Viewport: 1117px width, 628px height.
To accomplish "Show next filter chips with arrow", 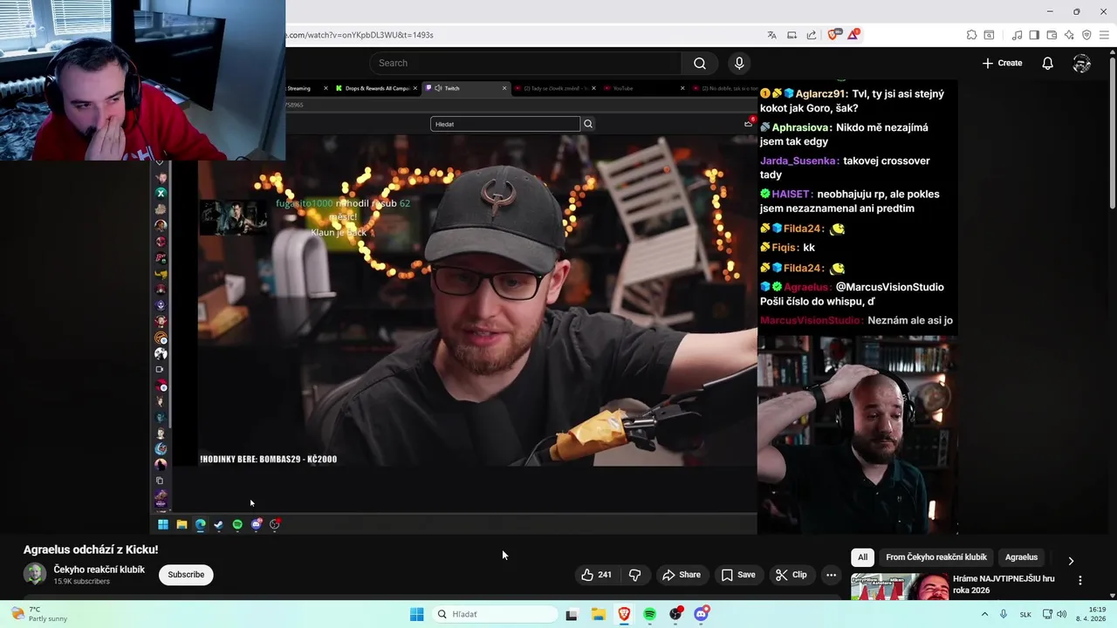I will 1071,561.
